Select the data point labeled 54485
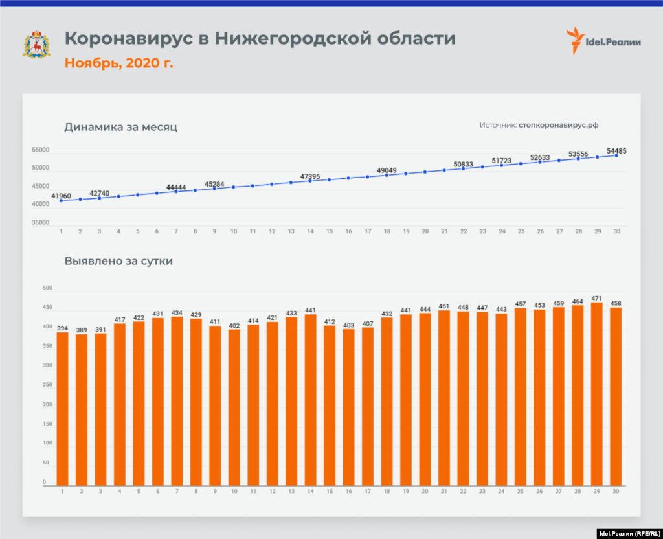Screen dimensions: 663x539 click(616, 155)
